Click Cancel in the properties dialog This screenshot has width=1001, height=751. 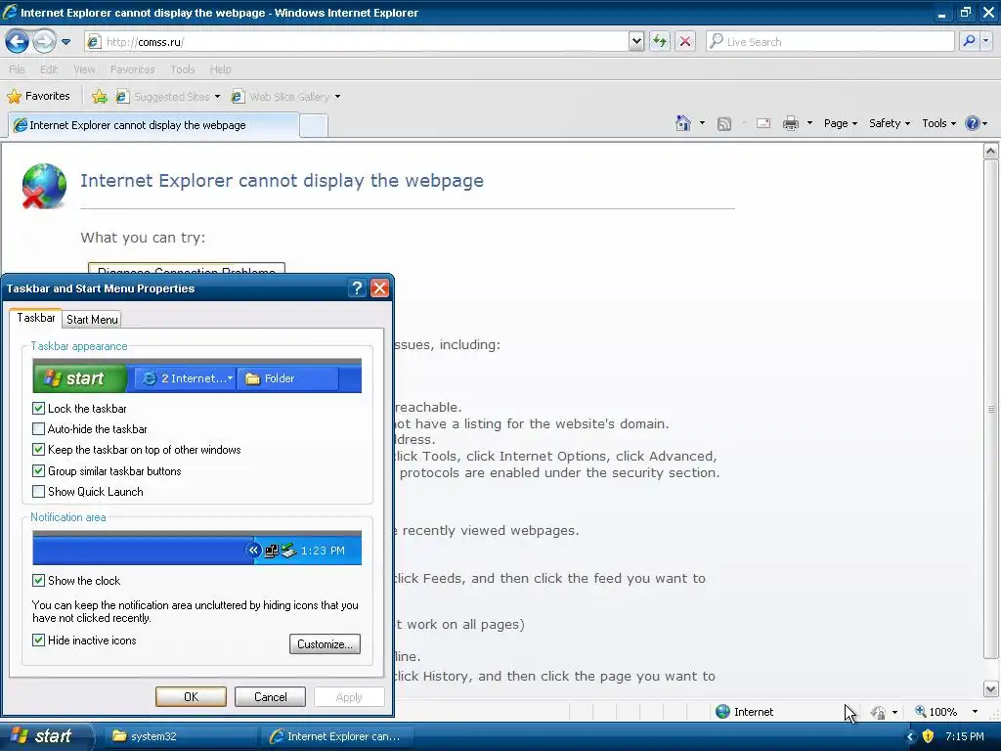point(270,696)
